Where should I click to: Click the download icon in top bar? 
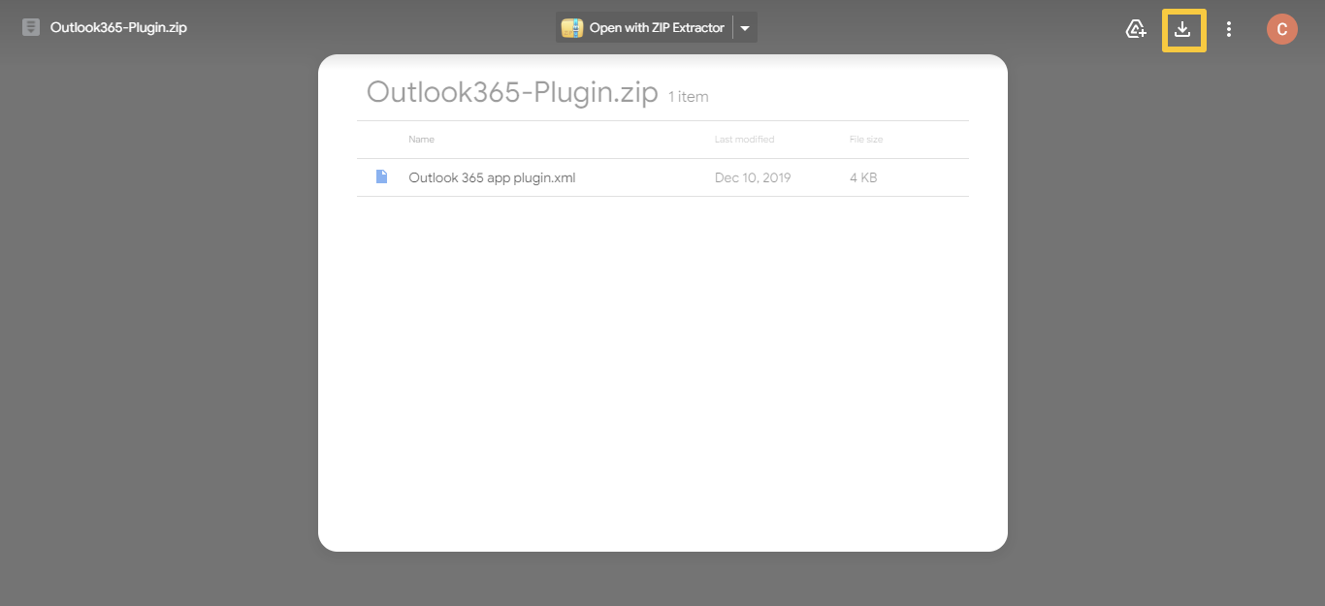point(1182,29)
